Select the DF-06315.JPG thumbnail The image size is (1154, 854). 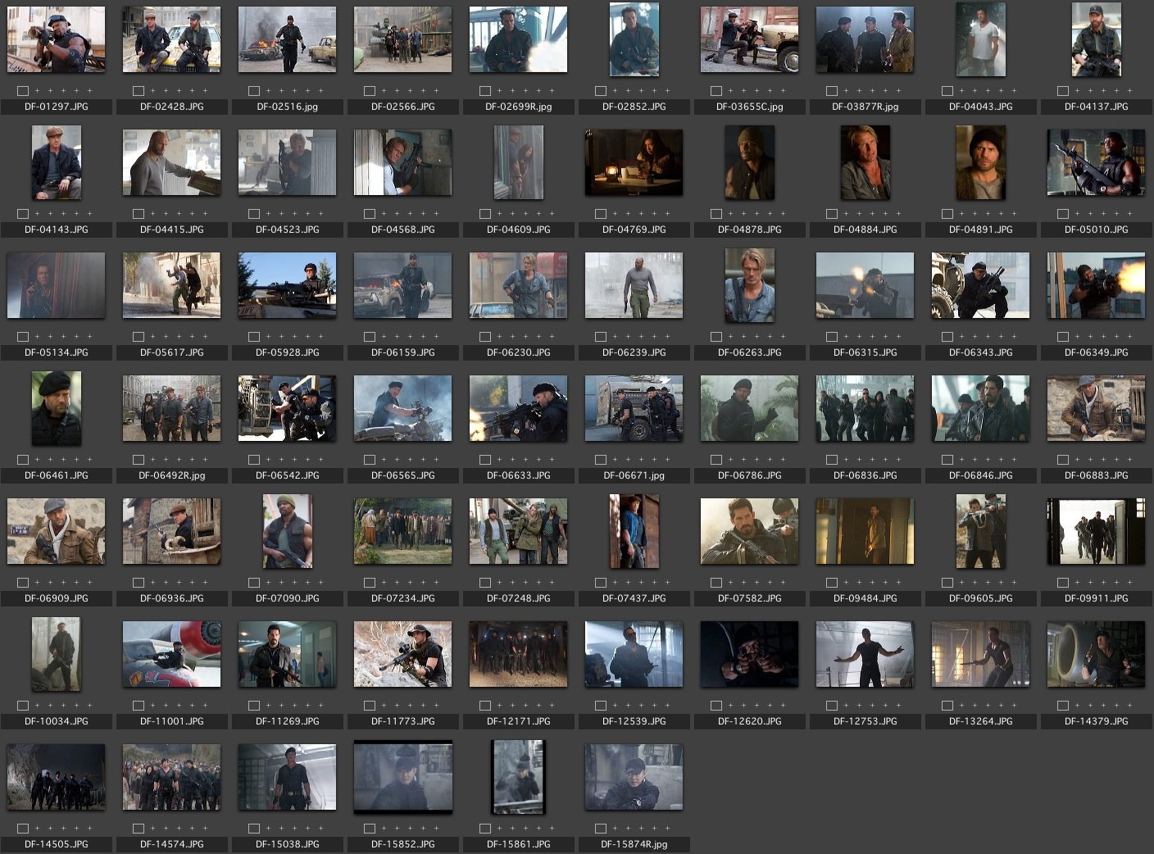point(865,285)
